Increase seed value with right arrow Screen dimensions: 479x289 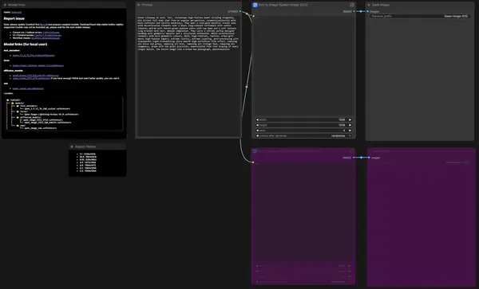(x=350, y=131)
